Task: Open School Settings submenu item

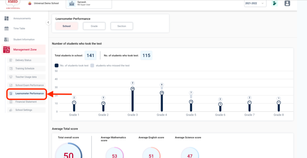Action: pos(26,110)
